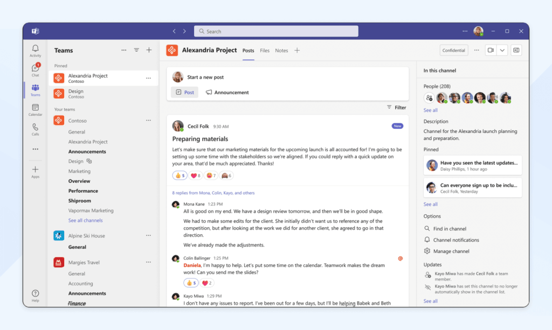Image resolution: width=552 pixels, height=330 pixels.
Task: Open pinned post by Daisy Phillips
Action: pyautogui.click(x=473, y=165)
